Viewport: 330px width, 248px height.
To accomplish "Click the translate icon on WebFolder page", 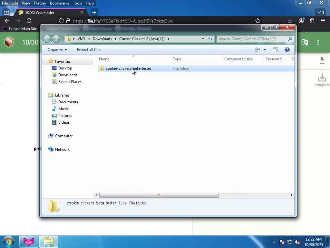I will click(305, 42).
